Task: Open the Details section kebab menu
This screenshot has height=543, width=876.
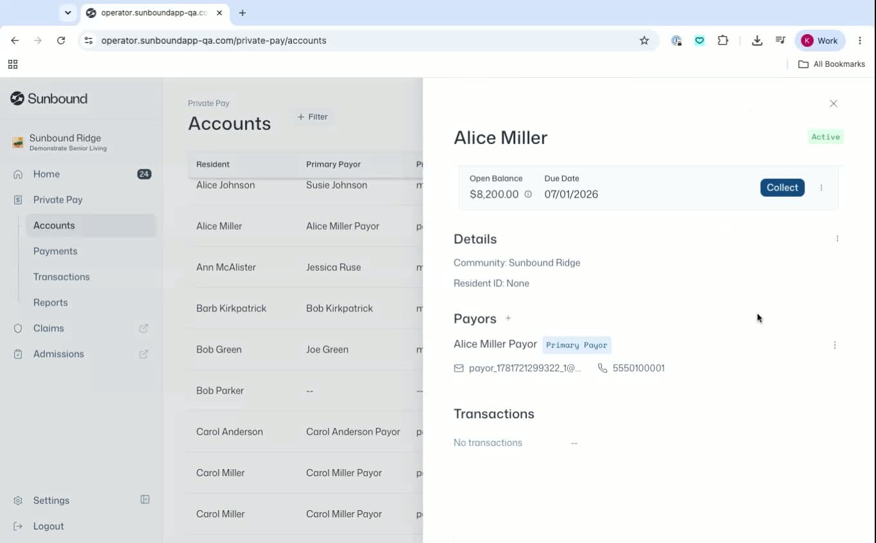Action: [x=837, y=239]
